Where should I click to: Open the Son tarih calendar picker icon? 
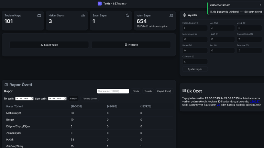[65, 99]
